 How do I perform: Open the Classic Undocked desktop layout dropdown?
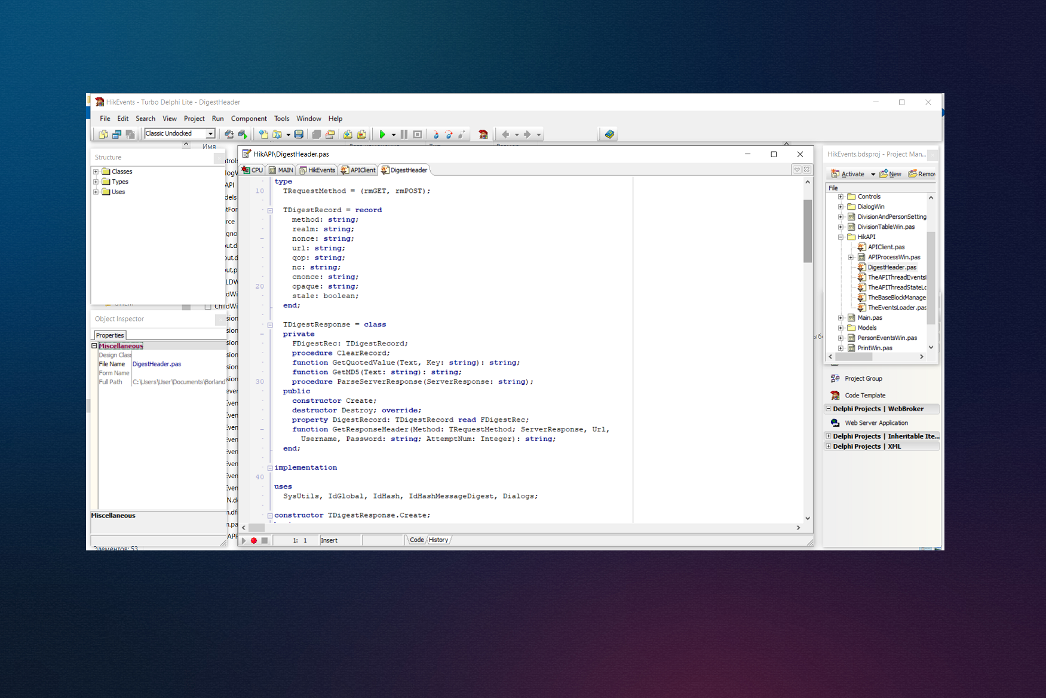(210, 134)
